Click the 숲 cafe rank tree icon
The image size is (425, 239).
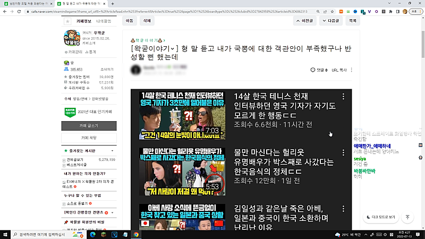(x=66, y=63)
